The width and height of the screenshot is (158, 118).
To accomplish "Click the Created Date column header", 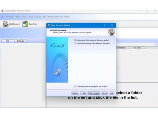I will pyautogui.click(x=123, y=48).
